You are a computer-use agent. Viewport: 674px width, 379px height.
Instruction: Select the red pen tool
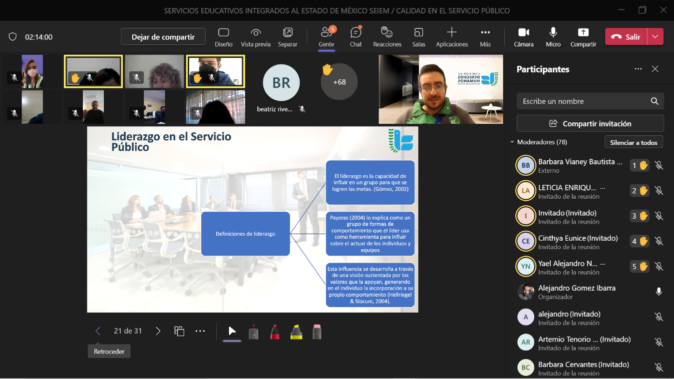275,332
